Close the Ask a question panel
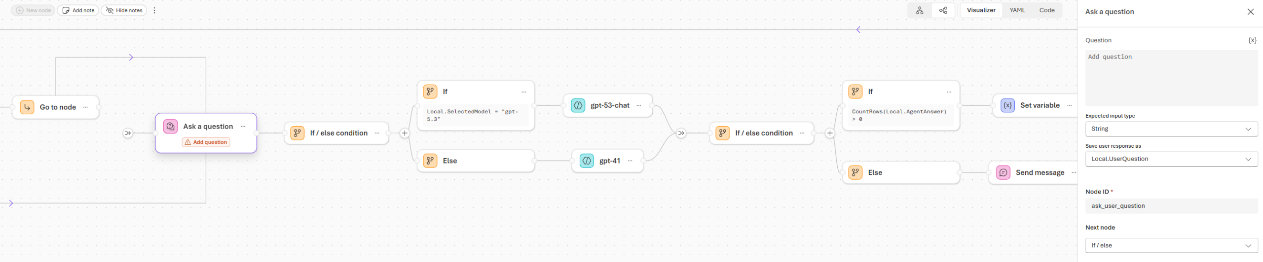1263x262 pixels. click(x=1250, y=12)
